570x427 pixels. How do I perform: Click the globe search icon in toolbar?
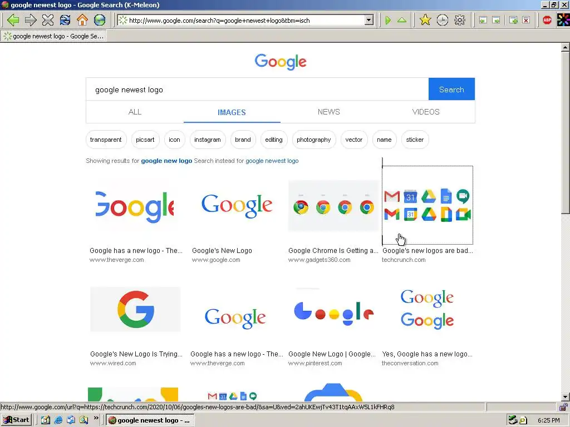coord(99,20)
